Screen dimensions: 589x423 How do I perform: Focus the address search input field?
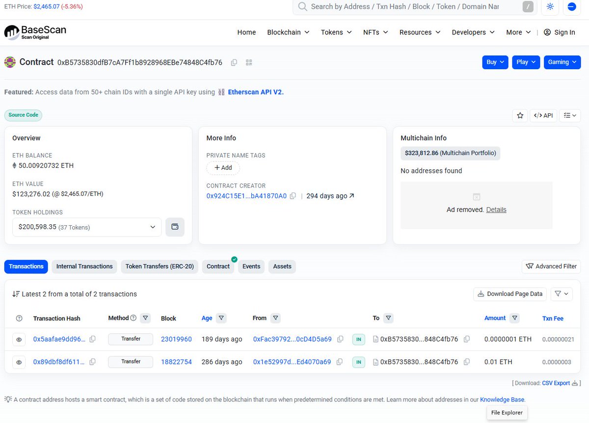pos(405,7)
